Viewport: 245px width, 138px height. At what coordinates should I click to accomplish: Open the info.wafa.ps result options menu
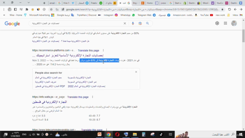pos(93,97)
